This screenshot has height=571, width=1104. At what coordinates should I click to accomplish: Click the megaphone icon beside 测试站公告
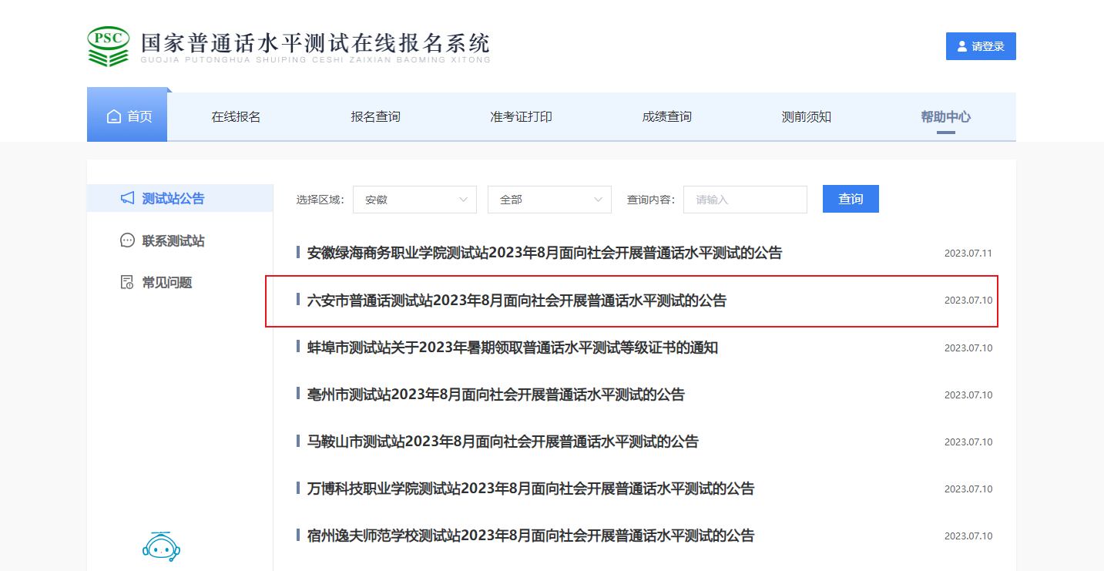tap(127, 198)
